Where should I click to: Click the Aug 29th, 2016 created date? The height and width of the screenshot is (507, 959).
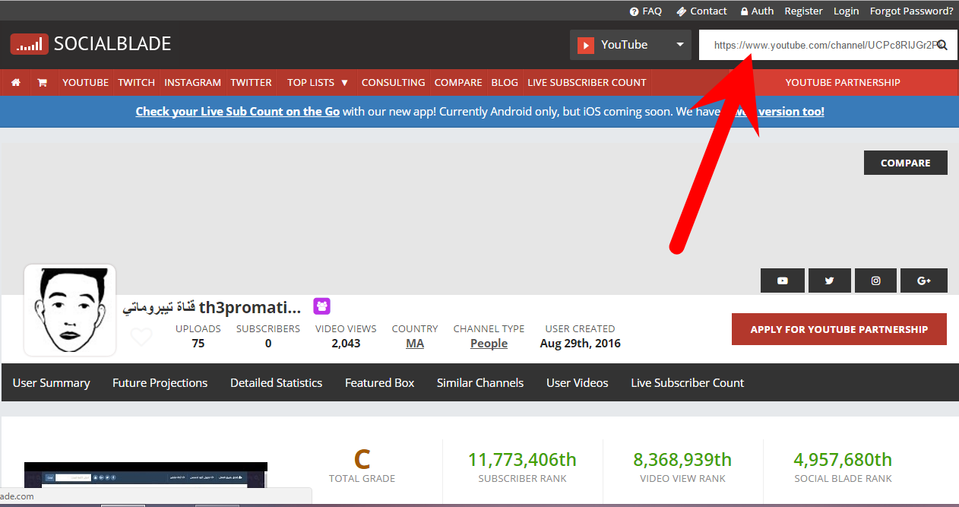tap(581, 344)
